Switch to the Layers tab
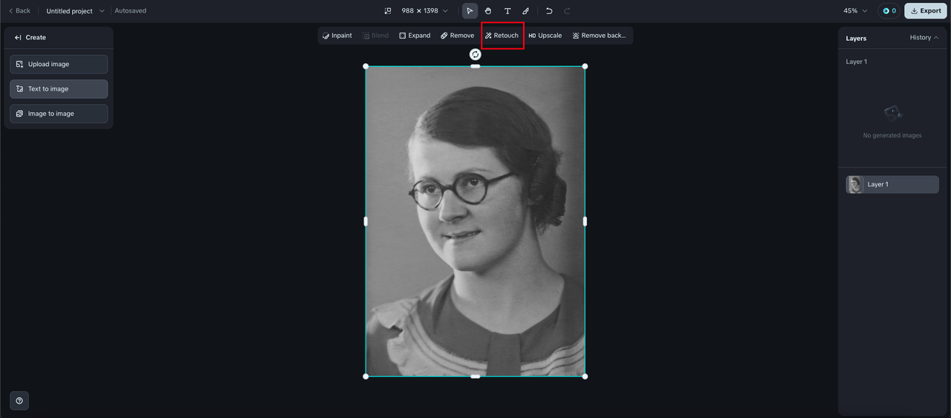The width and height of the screenshot is (951, 418). pos(856,38)
